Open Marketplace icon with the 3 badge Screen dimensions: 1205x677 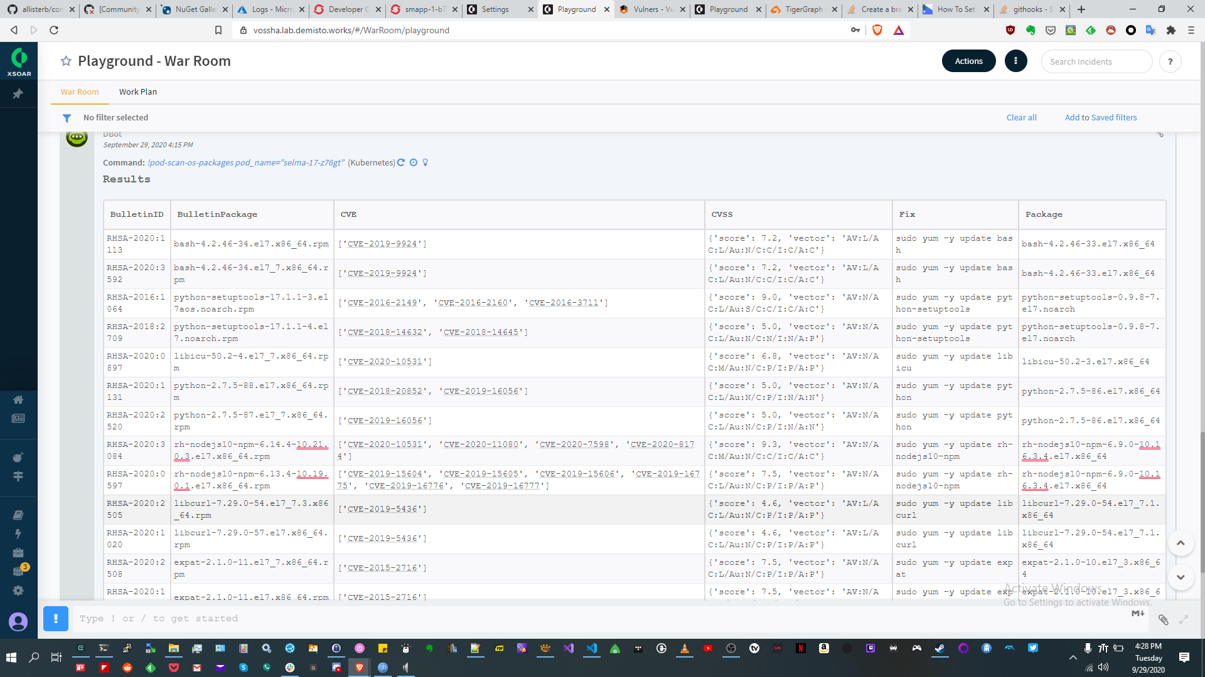[x=18, y=571]
